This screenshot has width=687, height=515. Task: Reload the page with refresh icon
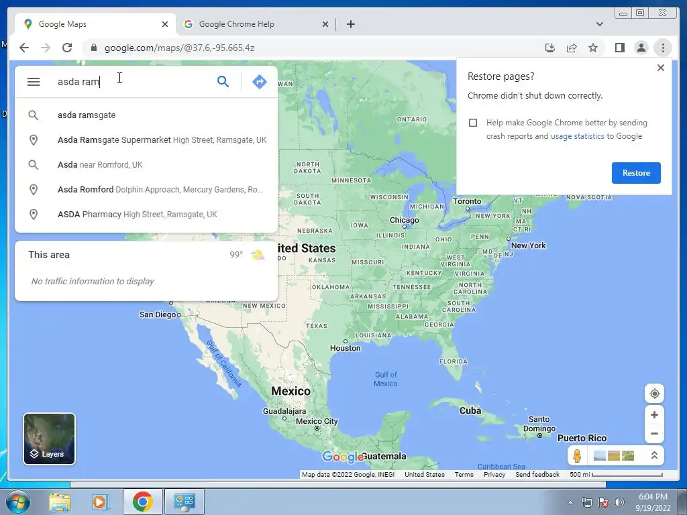(x=67, y=48)
